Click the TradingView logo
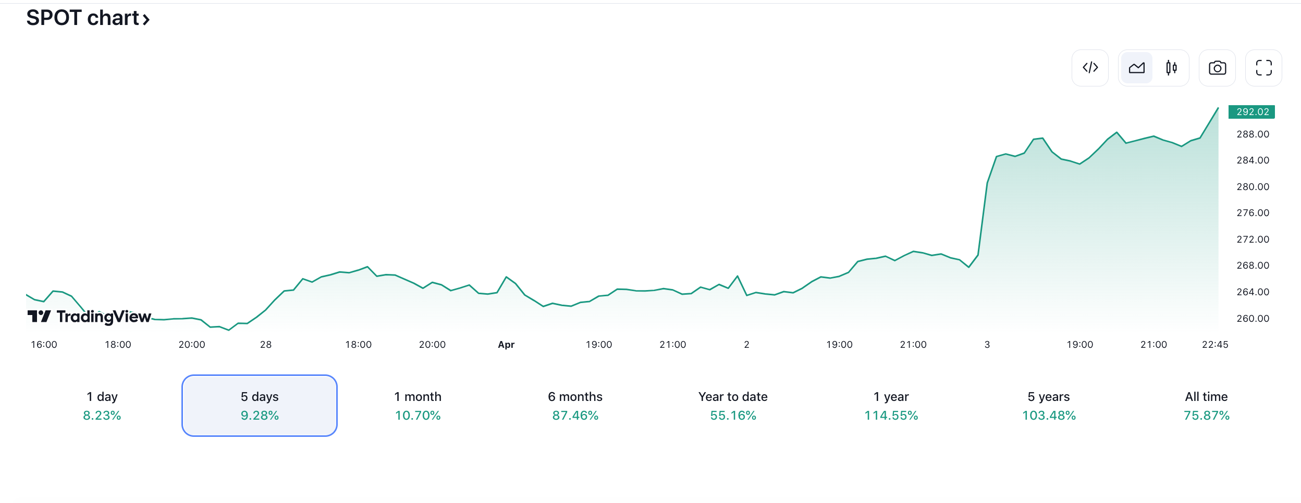 click(x=89, y=317)
